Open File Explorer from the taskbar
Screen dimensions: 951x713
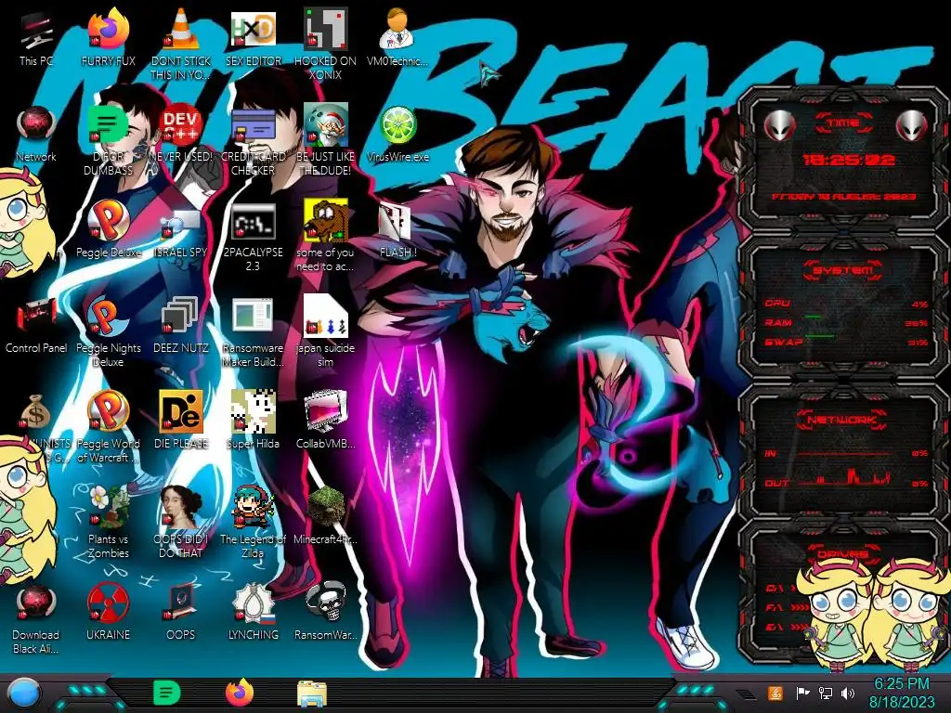[312, 694]
